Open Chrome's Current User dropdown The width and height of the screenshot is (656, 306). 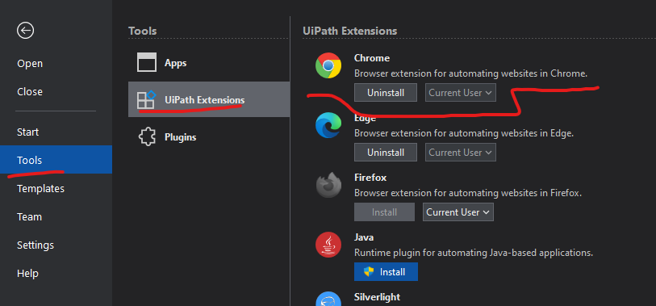pyautogui.click(x=460, y=93)
